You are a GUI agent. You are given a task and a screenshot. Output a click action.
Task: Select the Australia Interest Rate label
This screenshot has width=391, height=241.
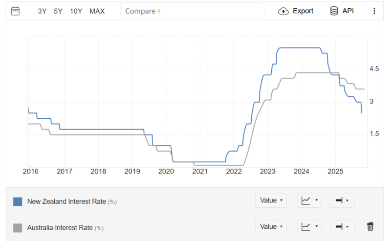point(60,228)
